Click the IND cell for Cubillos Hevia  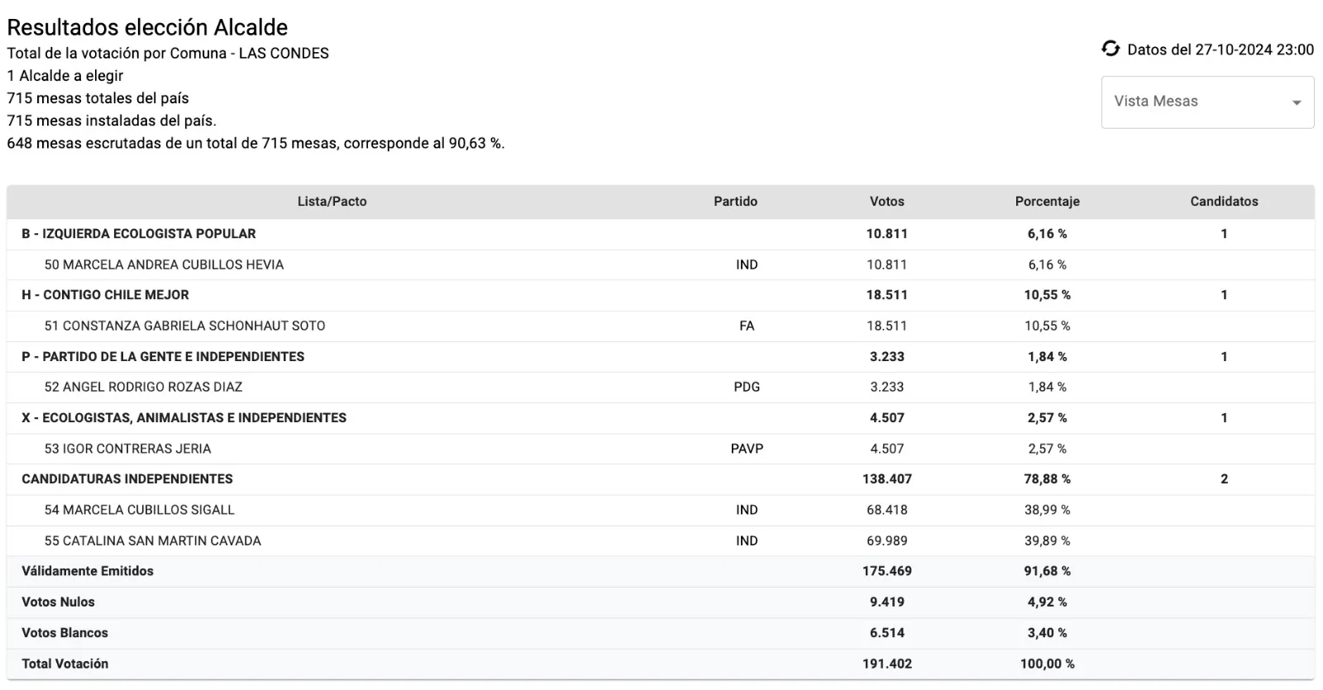(x=747, y=264)
